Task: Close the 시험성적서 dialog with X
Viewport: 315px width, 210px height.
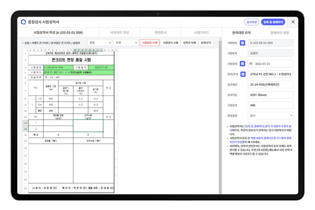Action: click(293, 22)
